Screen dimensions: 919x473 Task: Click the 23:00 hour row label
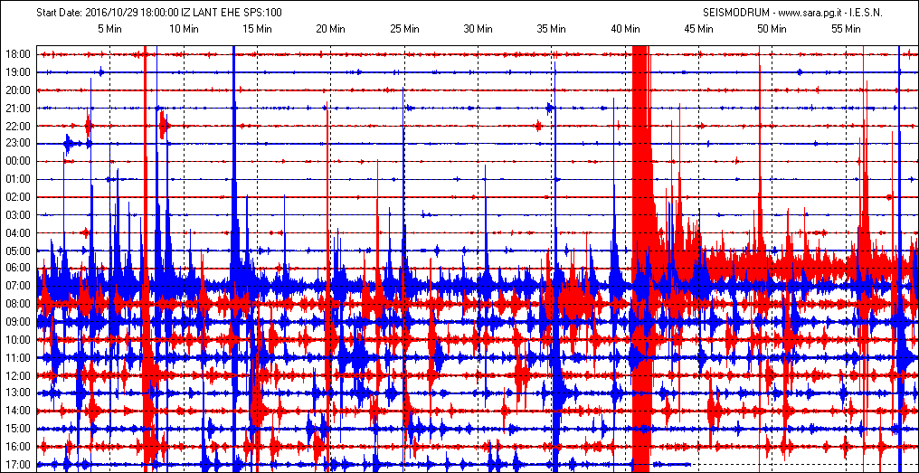click(x=17, y=144)
